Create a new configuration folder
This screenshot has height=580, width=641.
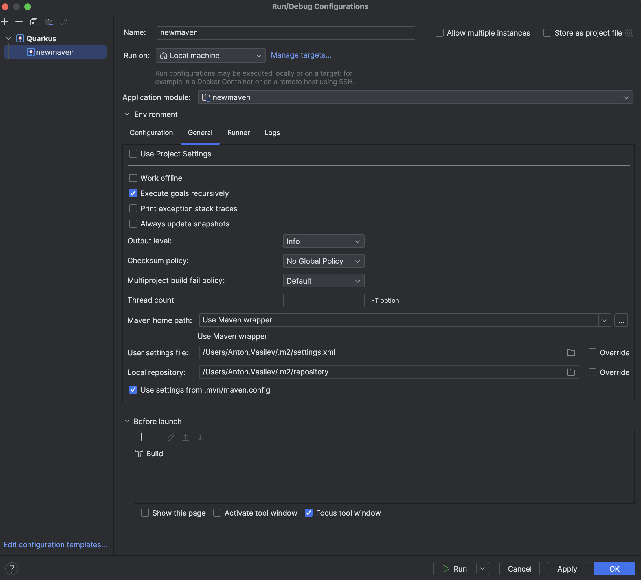tap(48, 22)
